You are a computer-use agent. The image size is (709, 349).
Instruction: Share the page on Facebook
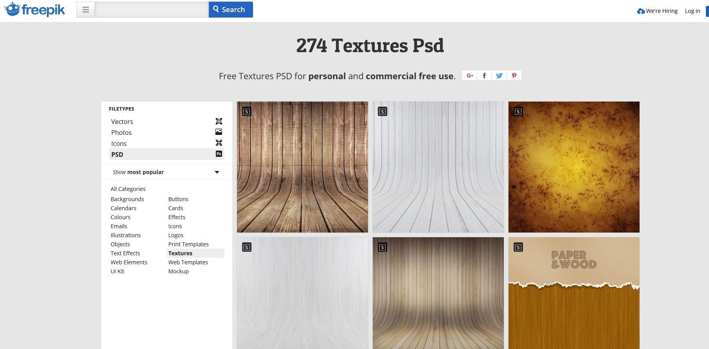point(484,75)
